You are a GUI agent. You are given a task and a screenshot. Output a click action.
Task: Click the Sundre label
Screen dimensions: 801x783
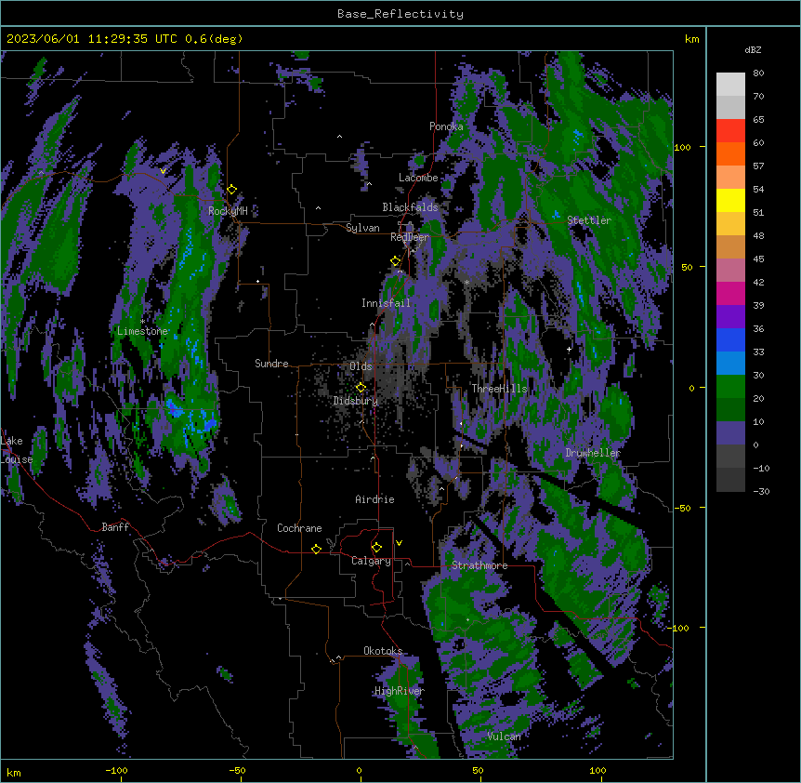271,364
